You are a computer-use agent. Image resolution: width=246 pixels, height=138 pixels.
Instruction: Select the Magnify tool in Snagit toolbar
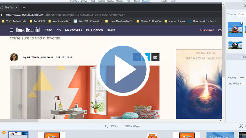146,1
